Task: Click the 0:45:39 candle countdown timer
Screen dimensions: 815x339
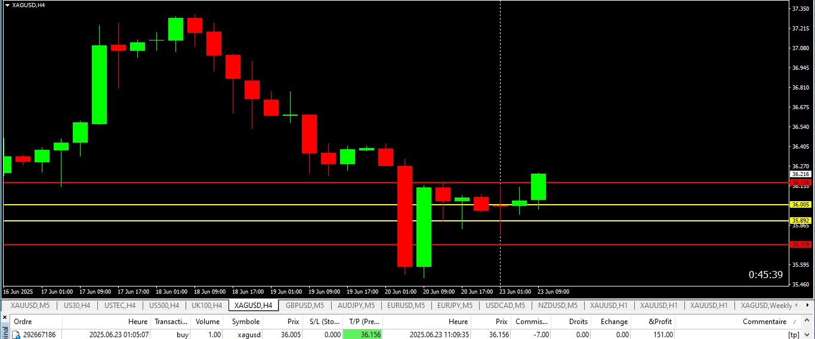Action: [x=765, y=275]
